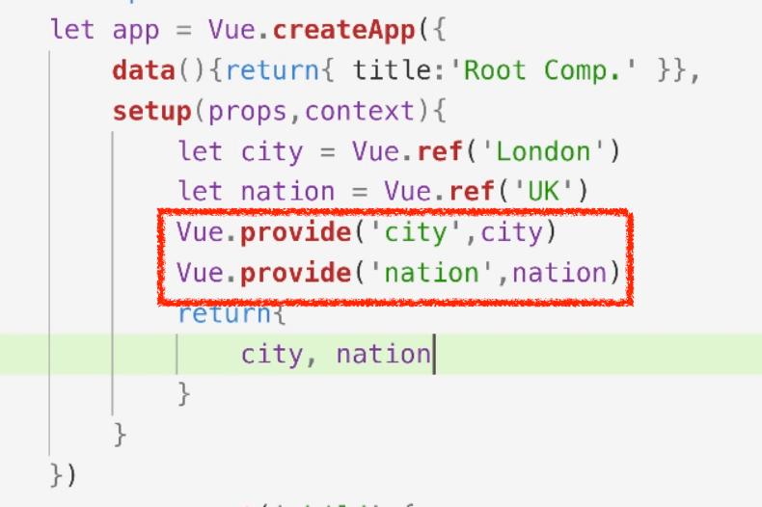Screen dimensions: 762x507
Task: Click the nation variable declaration
Action: tap(287, 192)
